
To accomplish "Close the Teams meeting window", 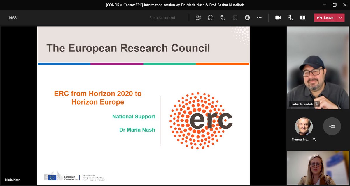I will click(x=345, y=5).
